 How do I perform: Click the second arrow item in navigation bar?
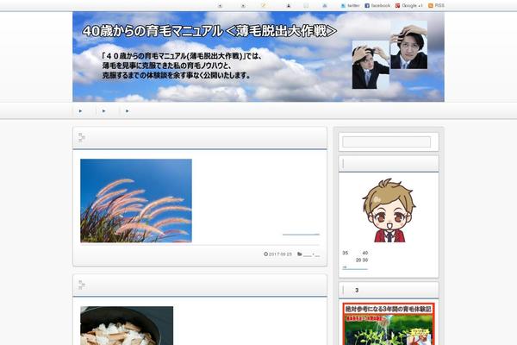tap(104, 111)
